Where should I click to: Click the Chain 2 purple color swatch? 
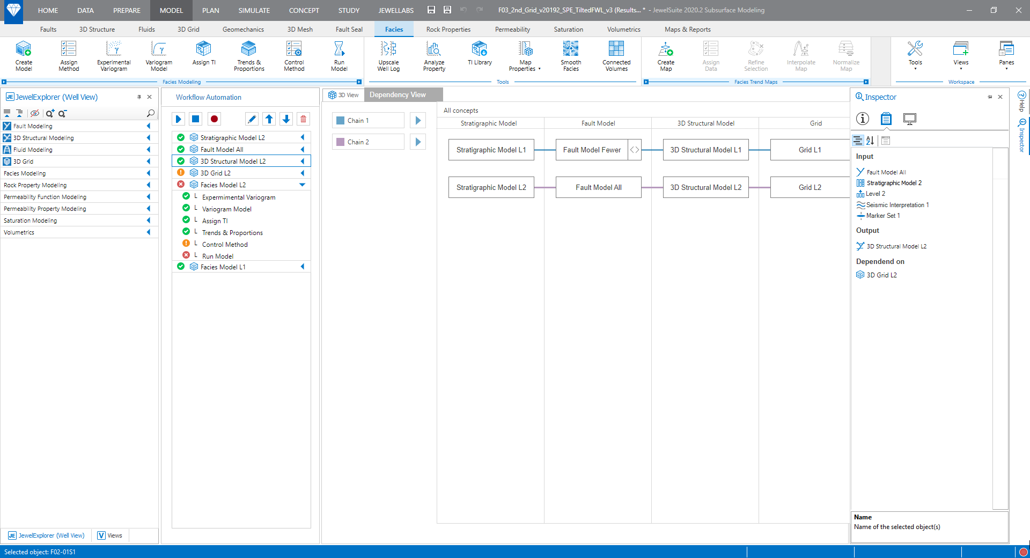[x=340, y=142]
